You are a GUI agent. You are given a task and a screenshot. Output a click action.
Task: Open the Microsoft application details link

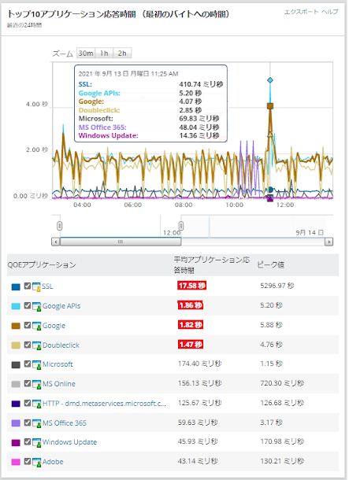58,364
